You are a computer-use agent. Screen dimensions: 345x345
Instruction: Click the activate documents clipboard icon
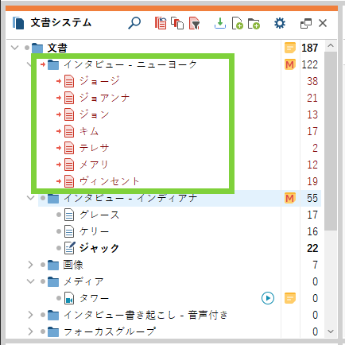tap(161, 23)
